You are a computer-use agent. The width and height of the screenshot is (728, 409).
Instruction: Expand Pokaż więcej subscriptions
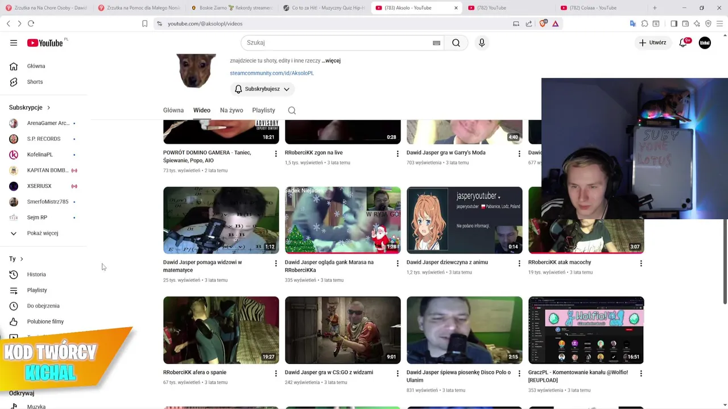(43, 233)
